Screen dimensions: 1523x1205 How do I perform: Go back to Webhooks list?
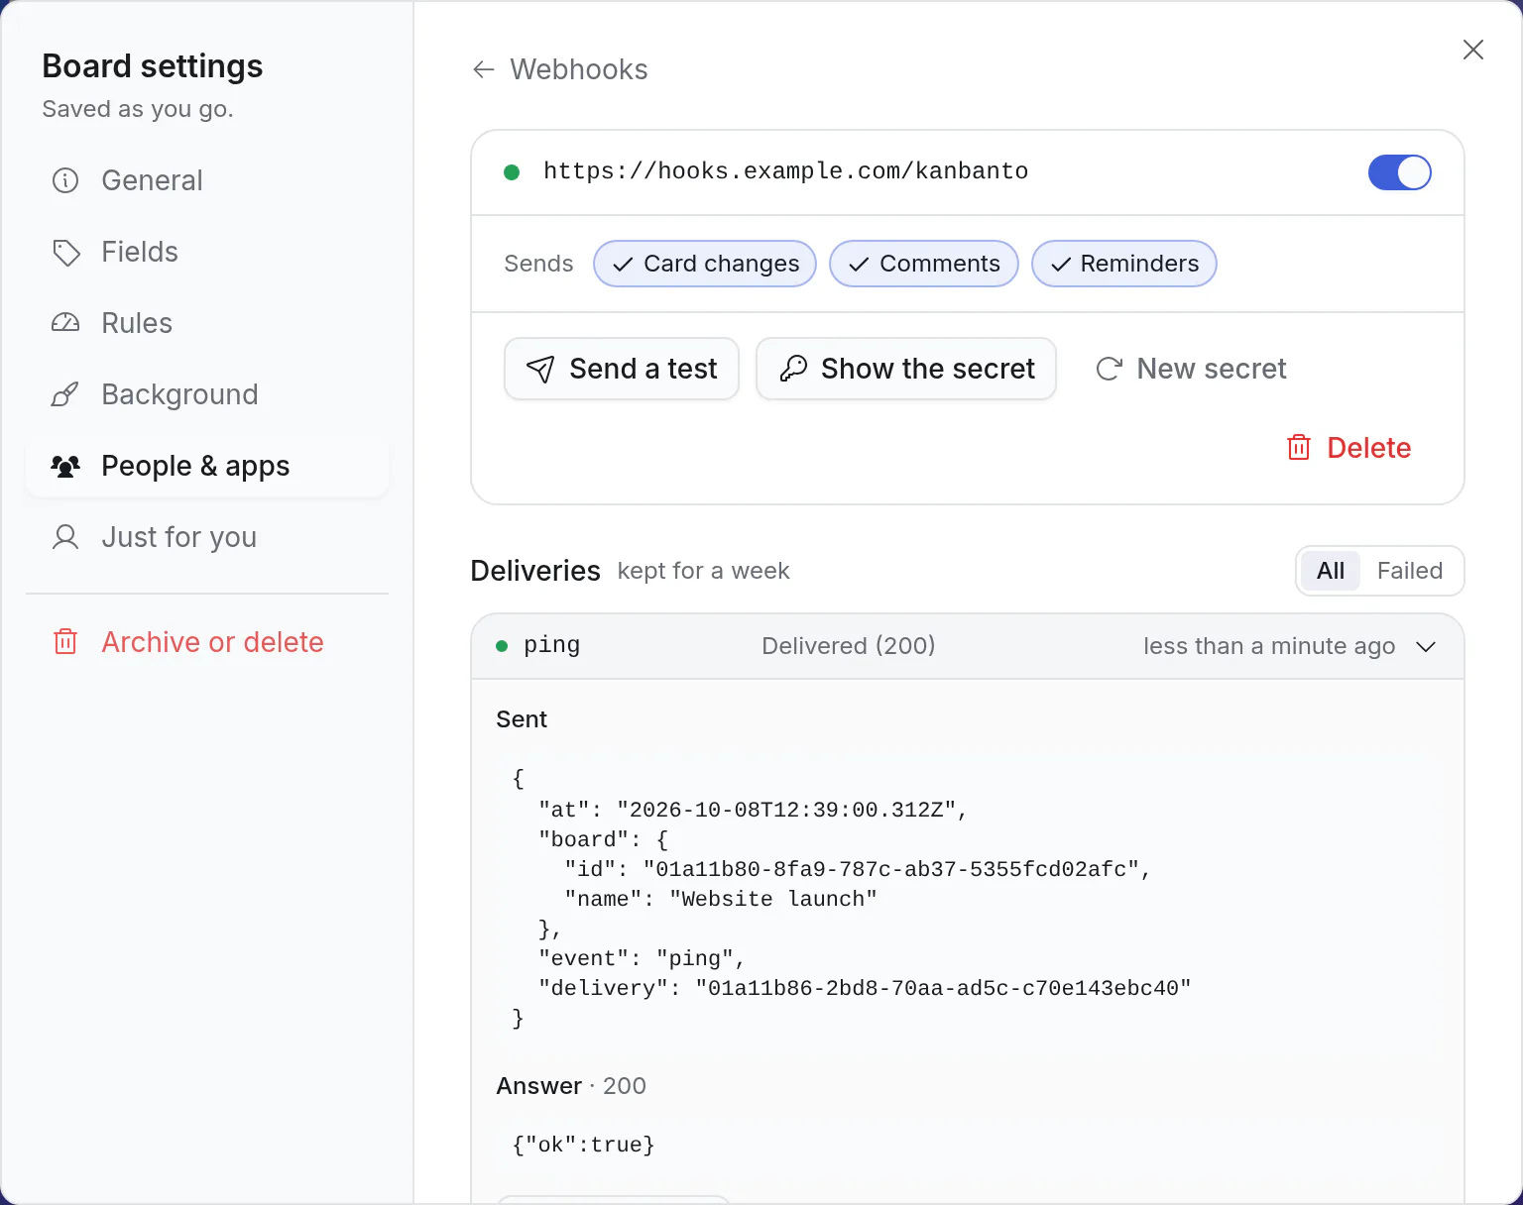(x=560, y=69)
